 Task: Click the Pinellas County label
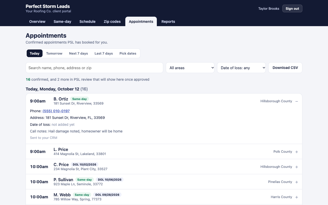[280, 182]
